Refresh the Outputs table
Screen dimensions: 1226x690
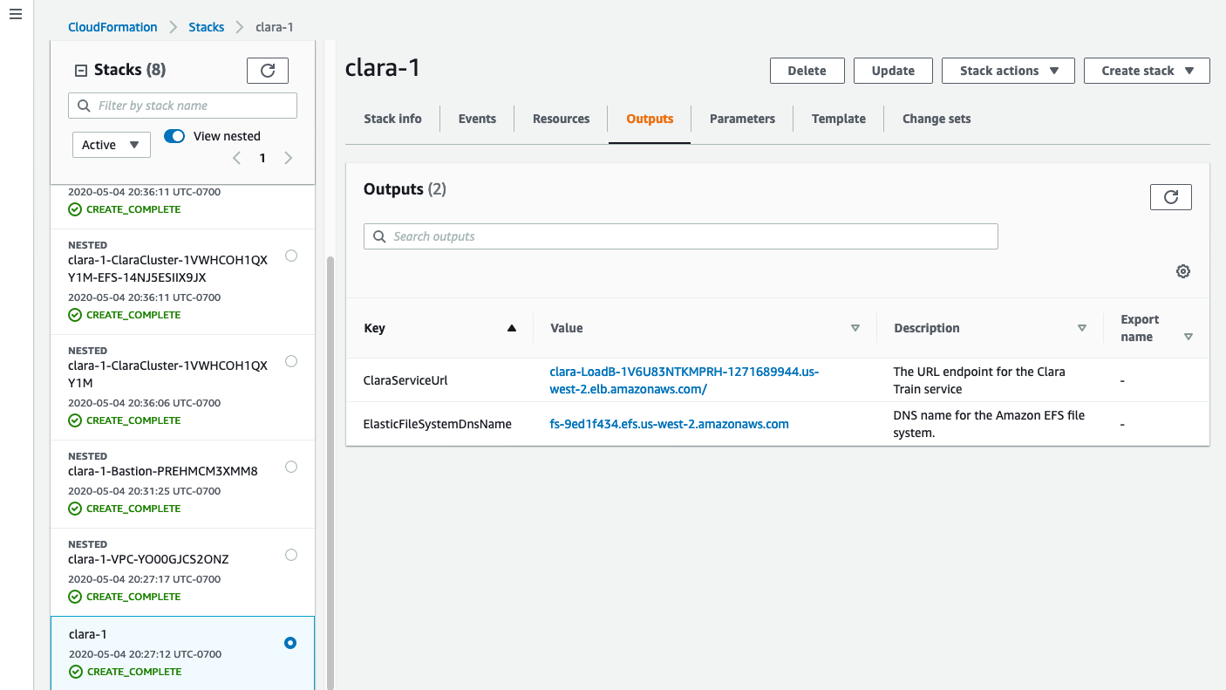(x=1171, y=197)
